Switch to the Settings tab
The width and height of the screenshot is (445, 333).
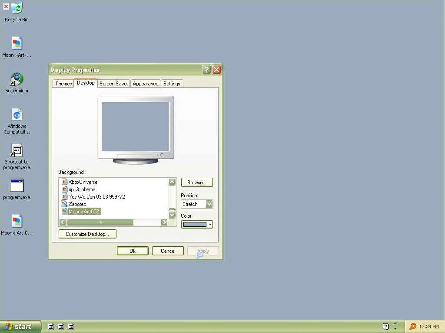(172, 84)
